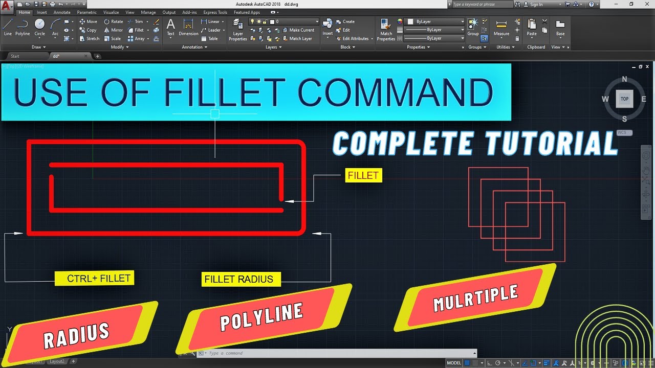
Task: Expand the Modify panel
Action: pos(120,47)
